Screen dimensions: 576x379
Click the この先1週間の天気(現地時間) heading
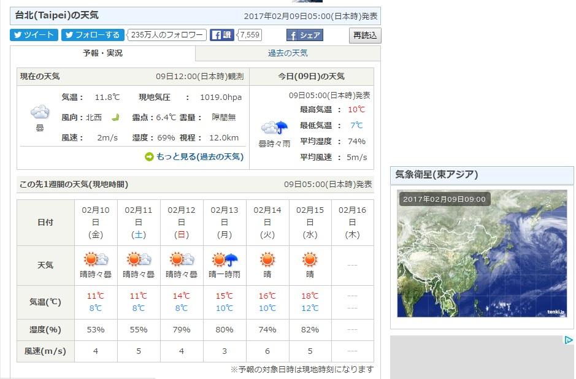(x=74, y=185)
